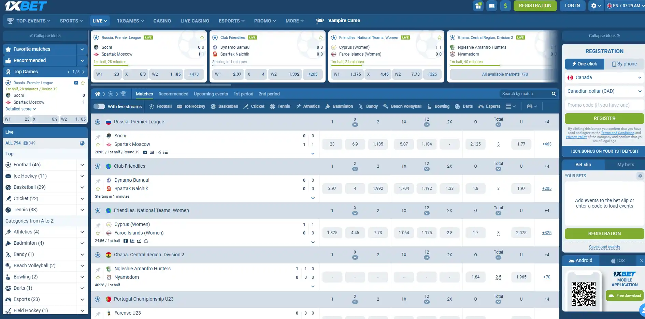Click the horizontal scrollbar under top match cards
Image resolution: width=645 pixels, height=319 pixels.
pos(161,85)
